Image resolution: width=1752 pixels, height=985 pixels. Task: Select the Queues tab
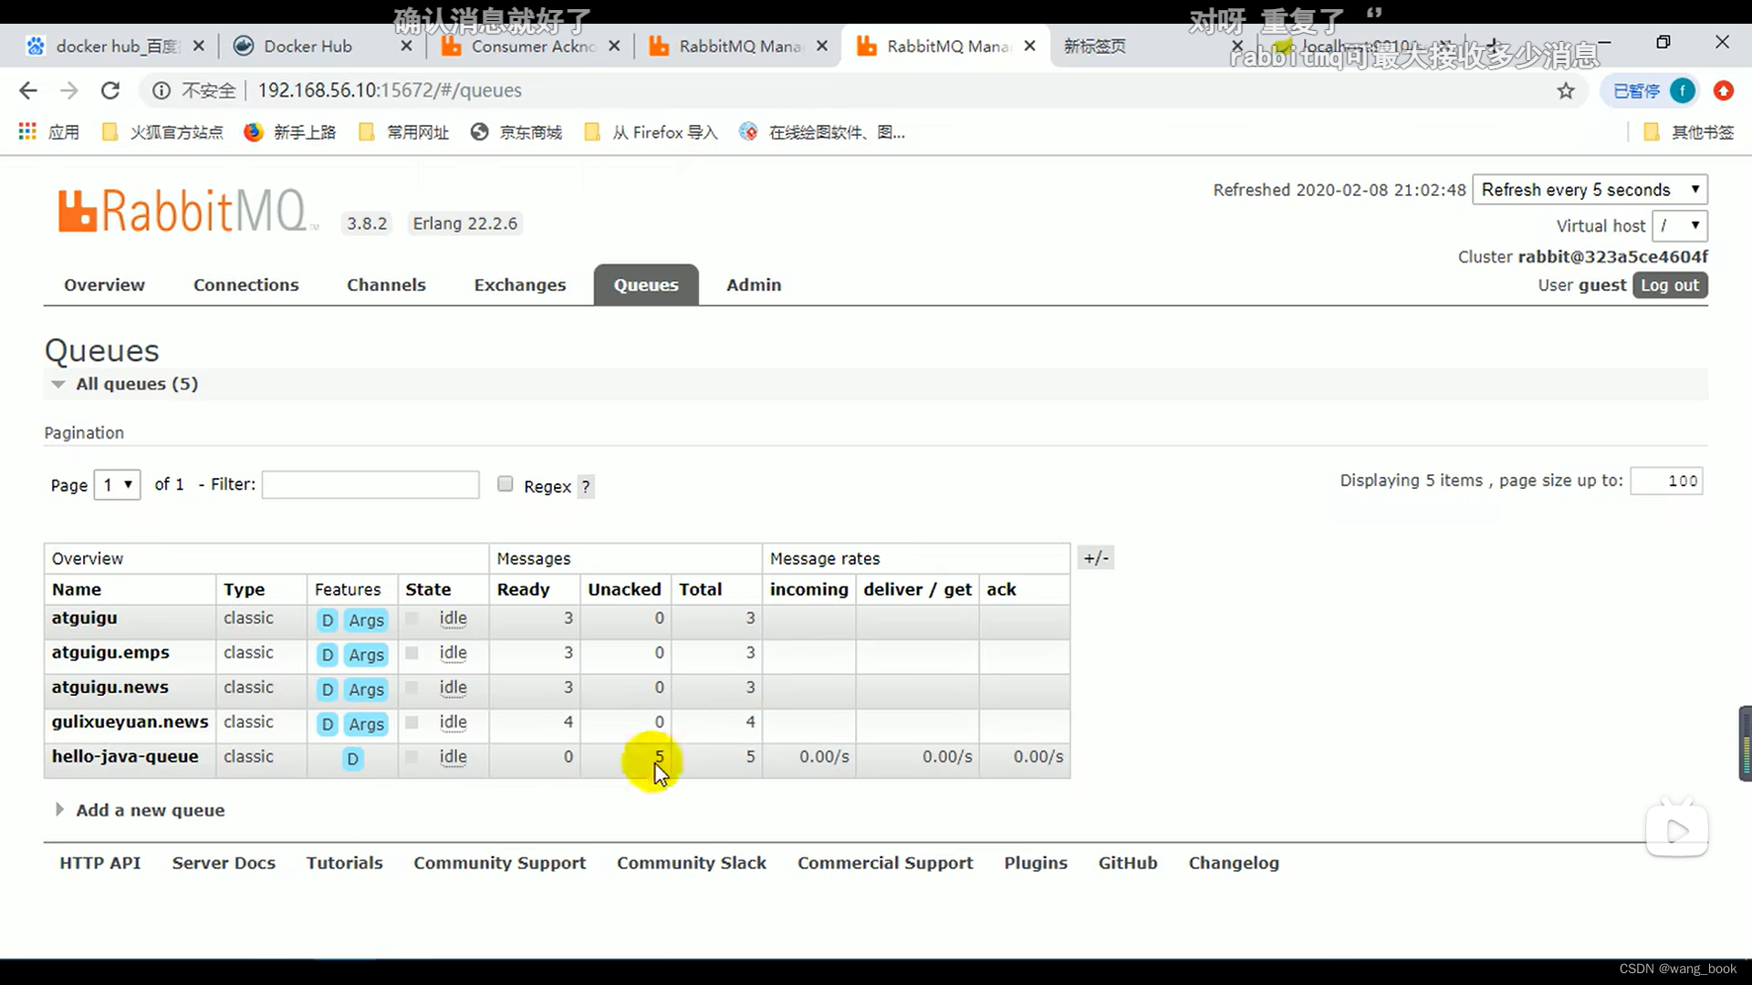pos(645,284)
